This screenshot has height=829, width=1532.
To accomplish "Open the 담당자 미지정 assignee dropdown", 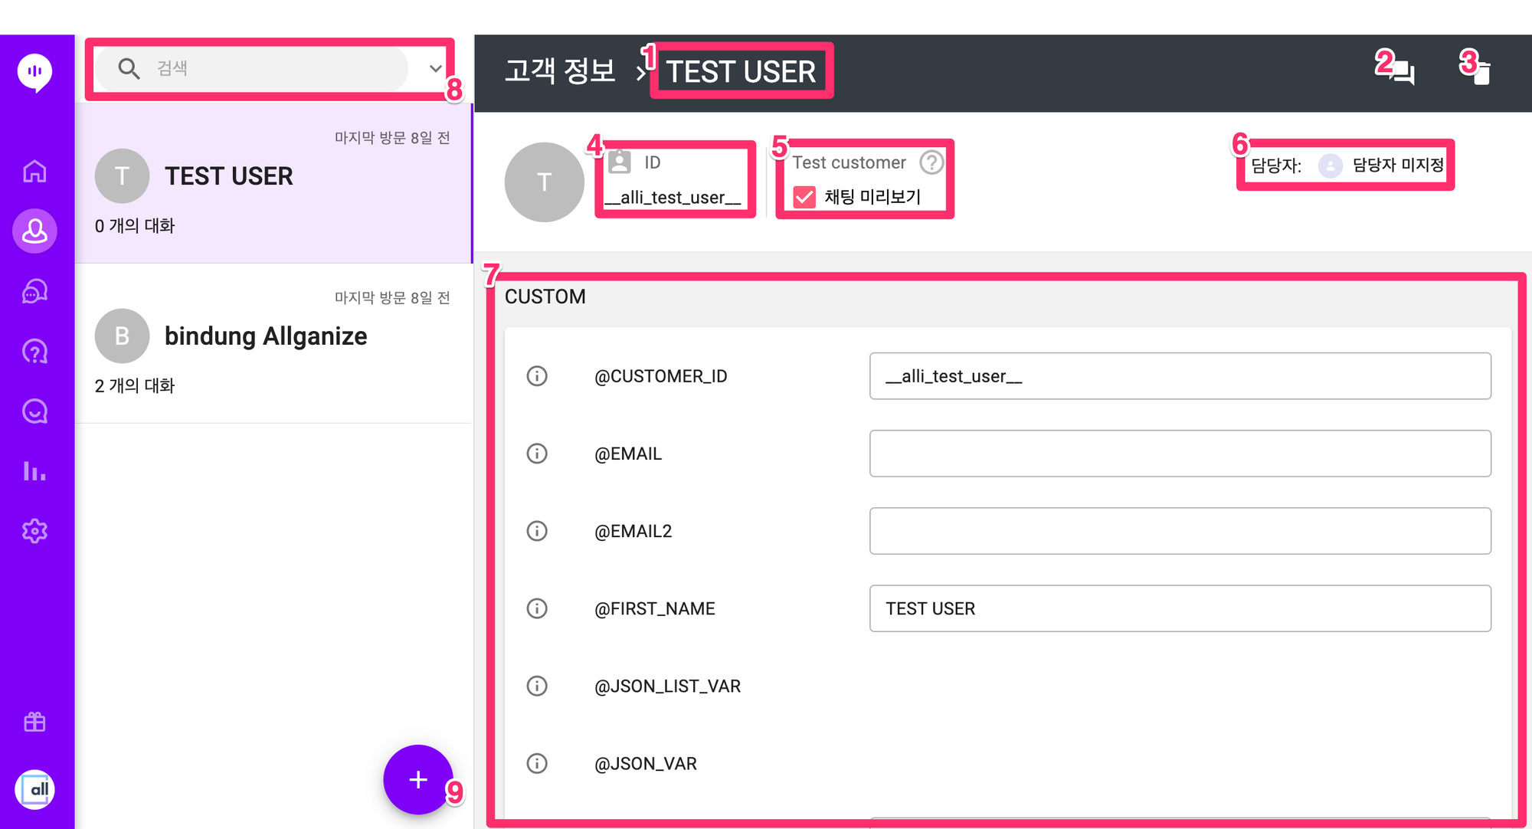I will tap(1382, 165).
